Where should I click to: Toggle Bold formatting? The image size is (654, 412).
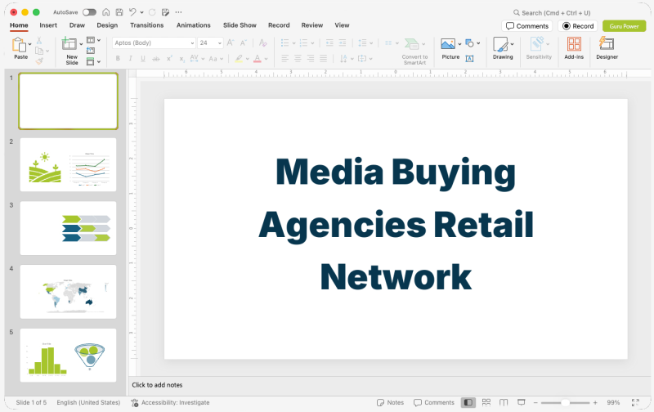pyautogui.click(x=118, y=59)
